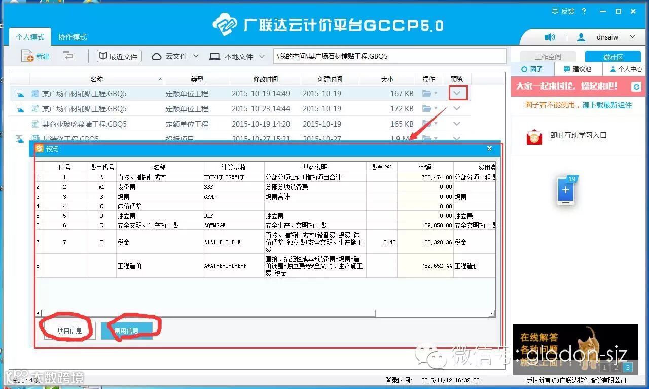Click the refresh icon on the pink banner
The height and width of the screenshot is (389, 649).
click(x=636, y=87)
